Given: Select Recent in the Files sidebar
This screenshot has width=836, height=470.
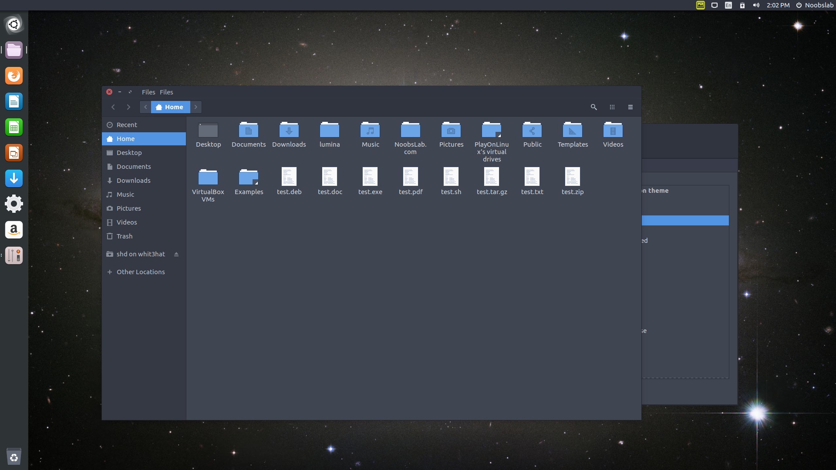Looking at the screenshot, I should [x=127, y=125].
